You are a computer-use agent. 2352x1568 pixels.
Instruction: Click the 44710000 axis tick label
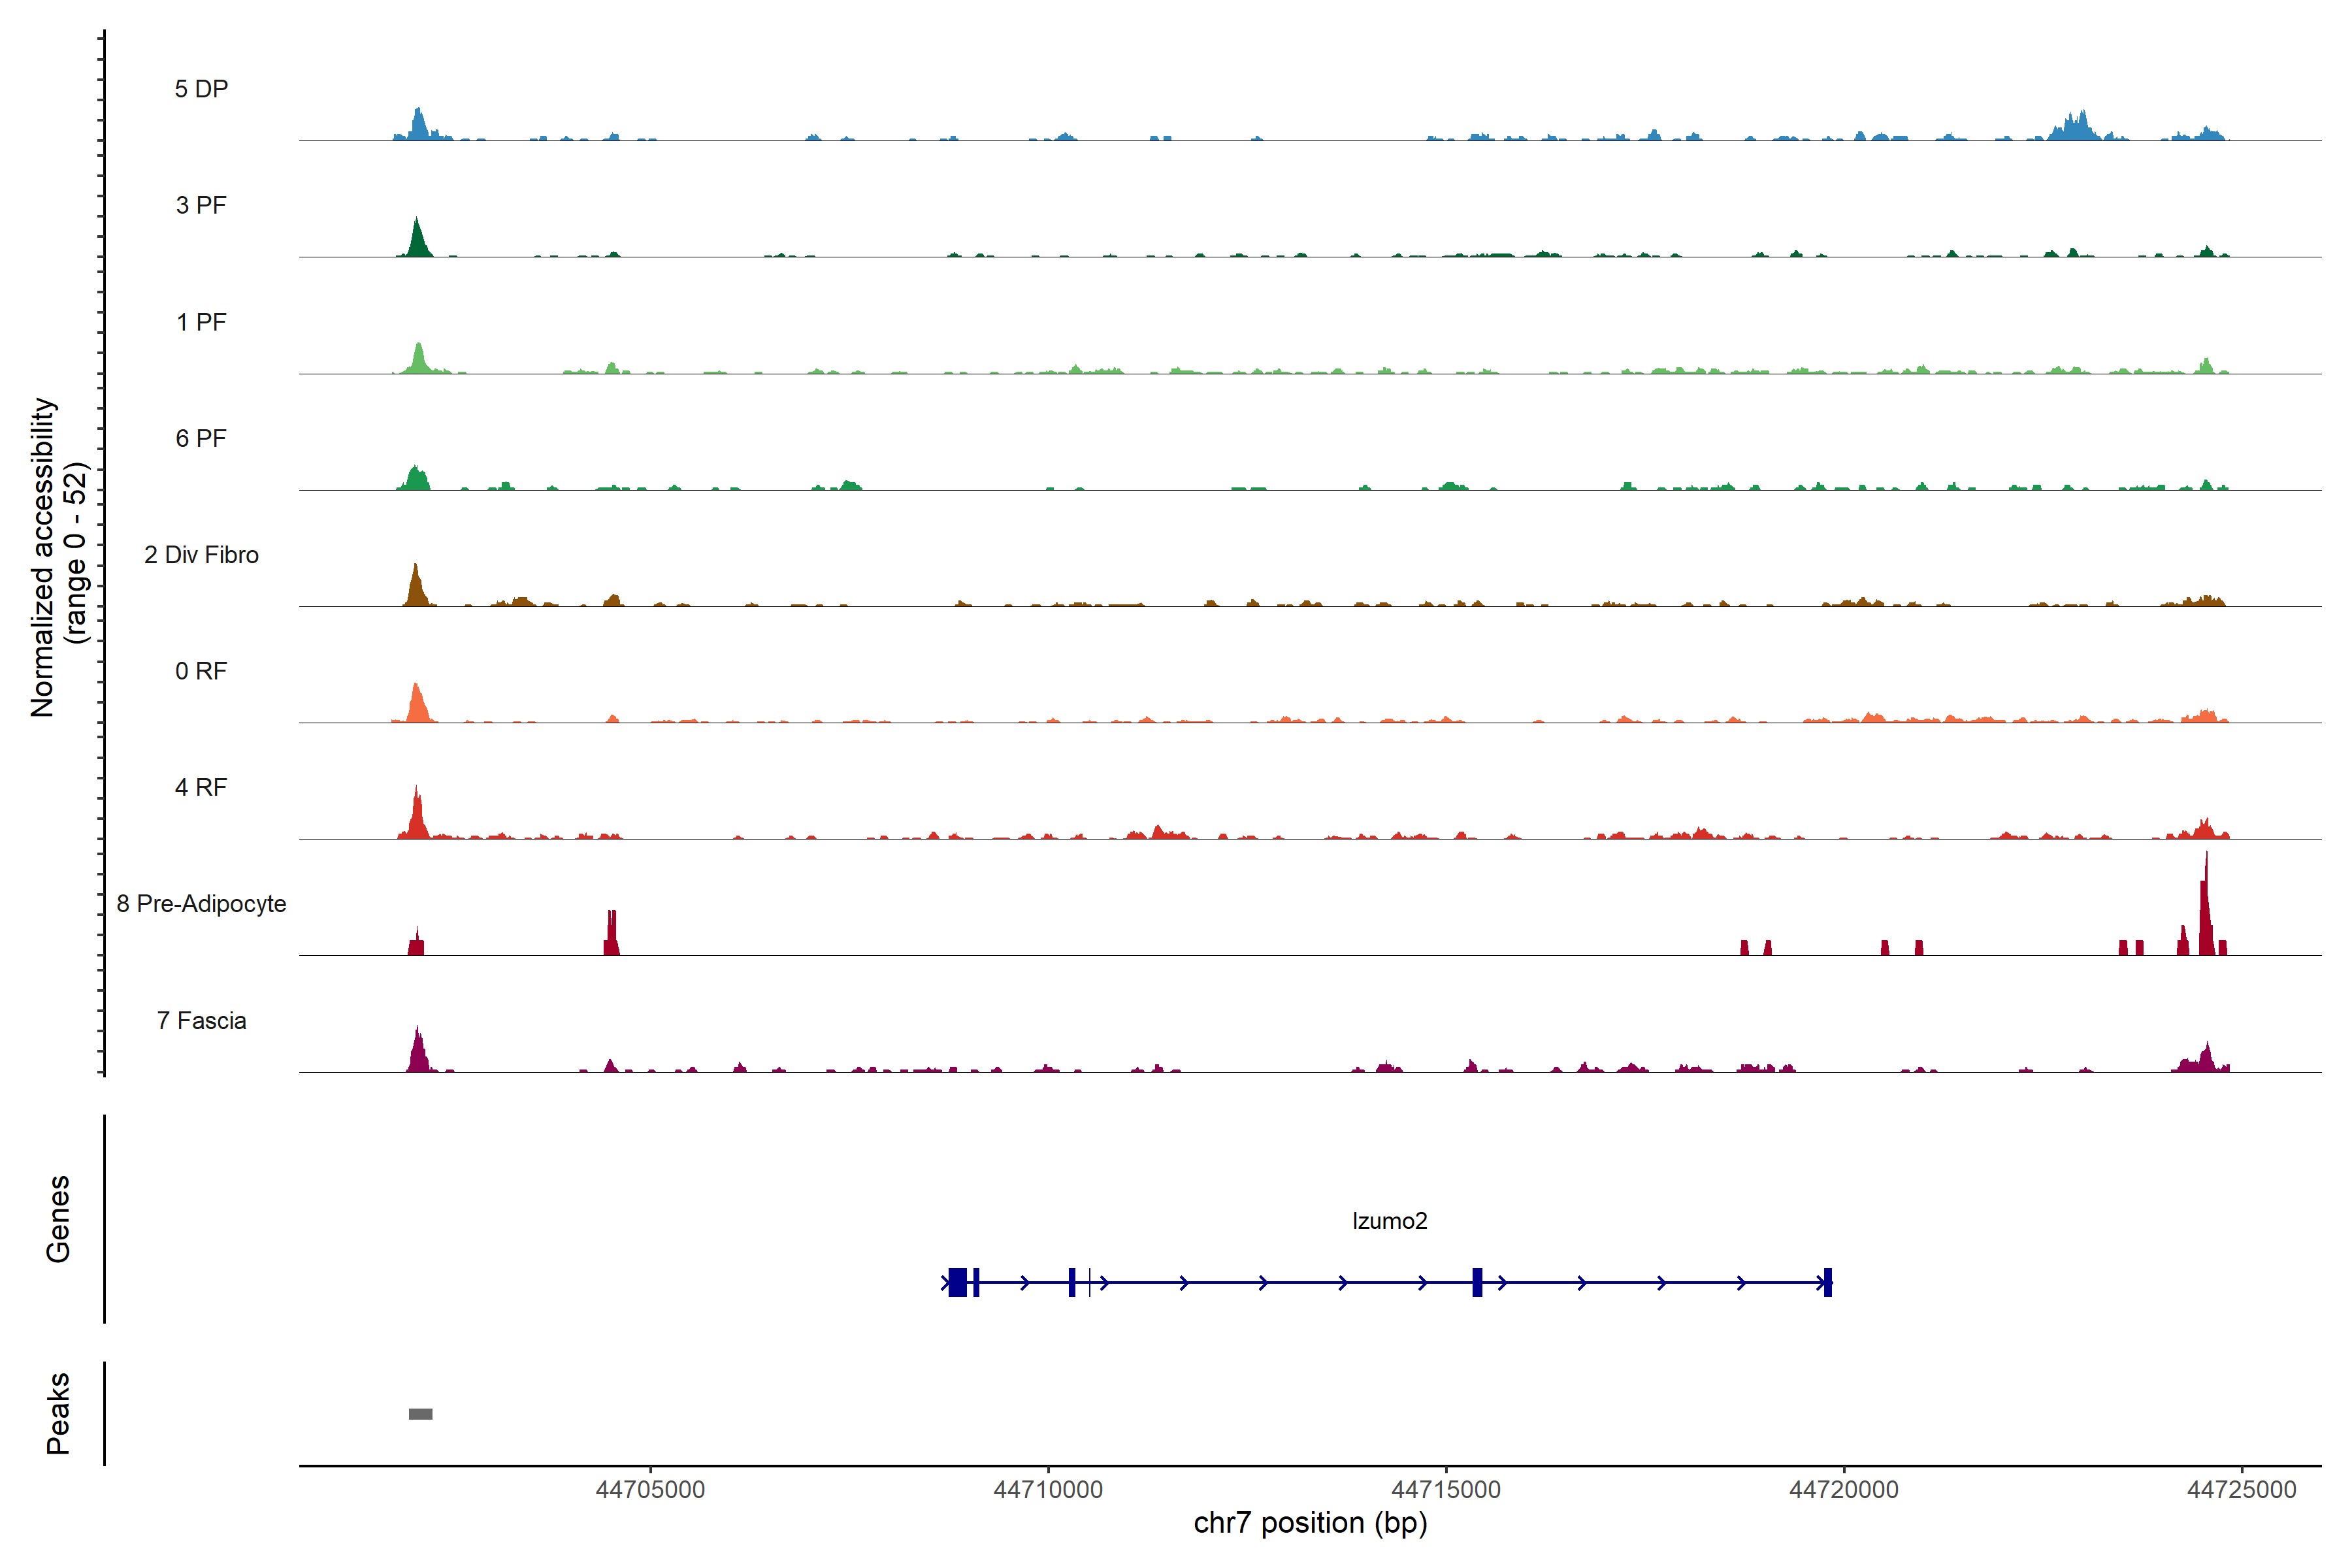tap(1048, 1490)
